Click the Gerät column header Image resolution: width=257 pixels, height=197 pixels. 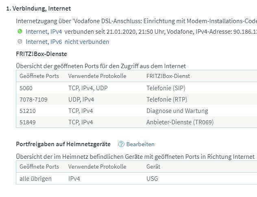pos(153,167)
